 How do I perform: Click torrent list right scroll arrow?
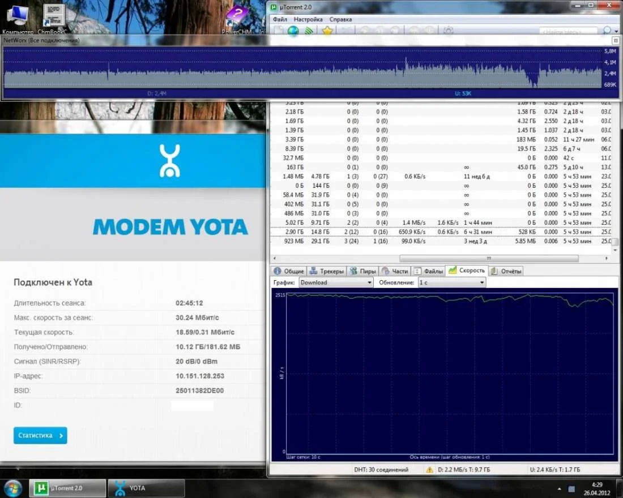pyautogui.click(x=607, y=259)
